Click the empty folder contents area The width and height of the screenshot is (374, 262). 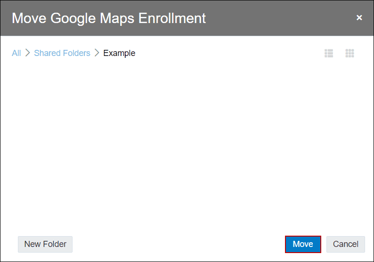click(x=187, y=145)
